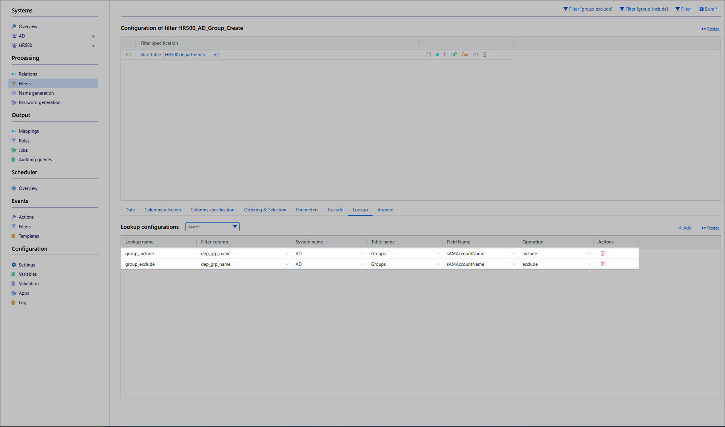This screenshot has width=725, height=427.
Task: Click the green chain link icon
Action: [454, 54]
